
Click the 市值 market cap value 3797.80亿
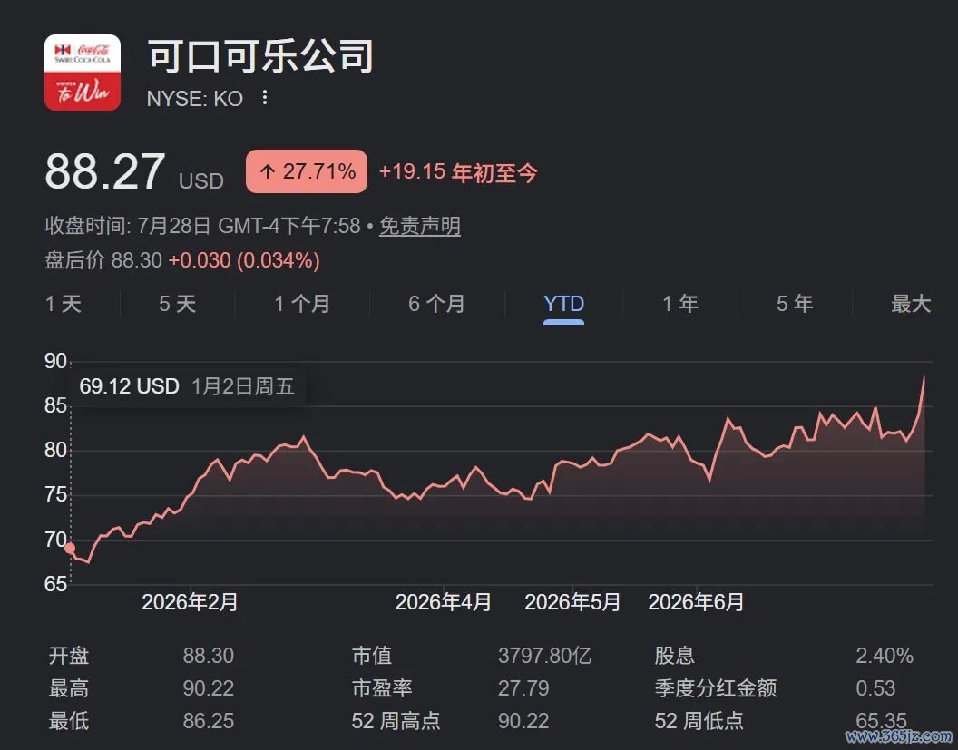544,656
